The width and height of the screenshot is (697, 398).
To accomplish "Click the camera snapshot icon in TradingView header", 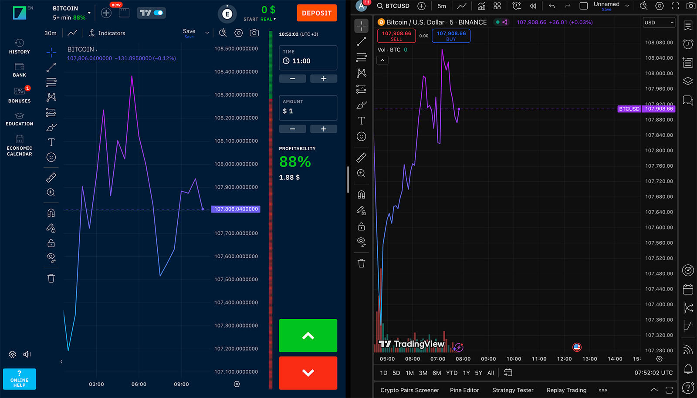I will pos(690,6).
